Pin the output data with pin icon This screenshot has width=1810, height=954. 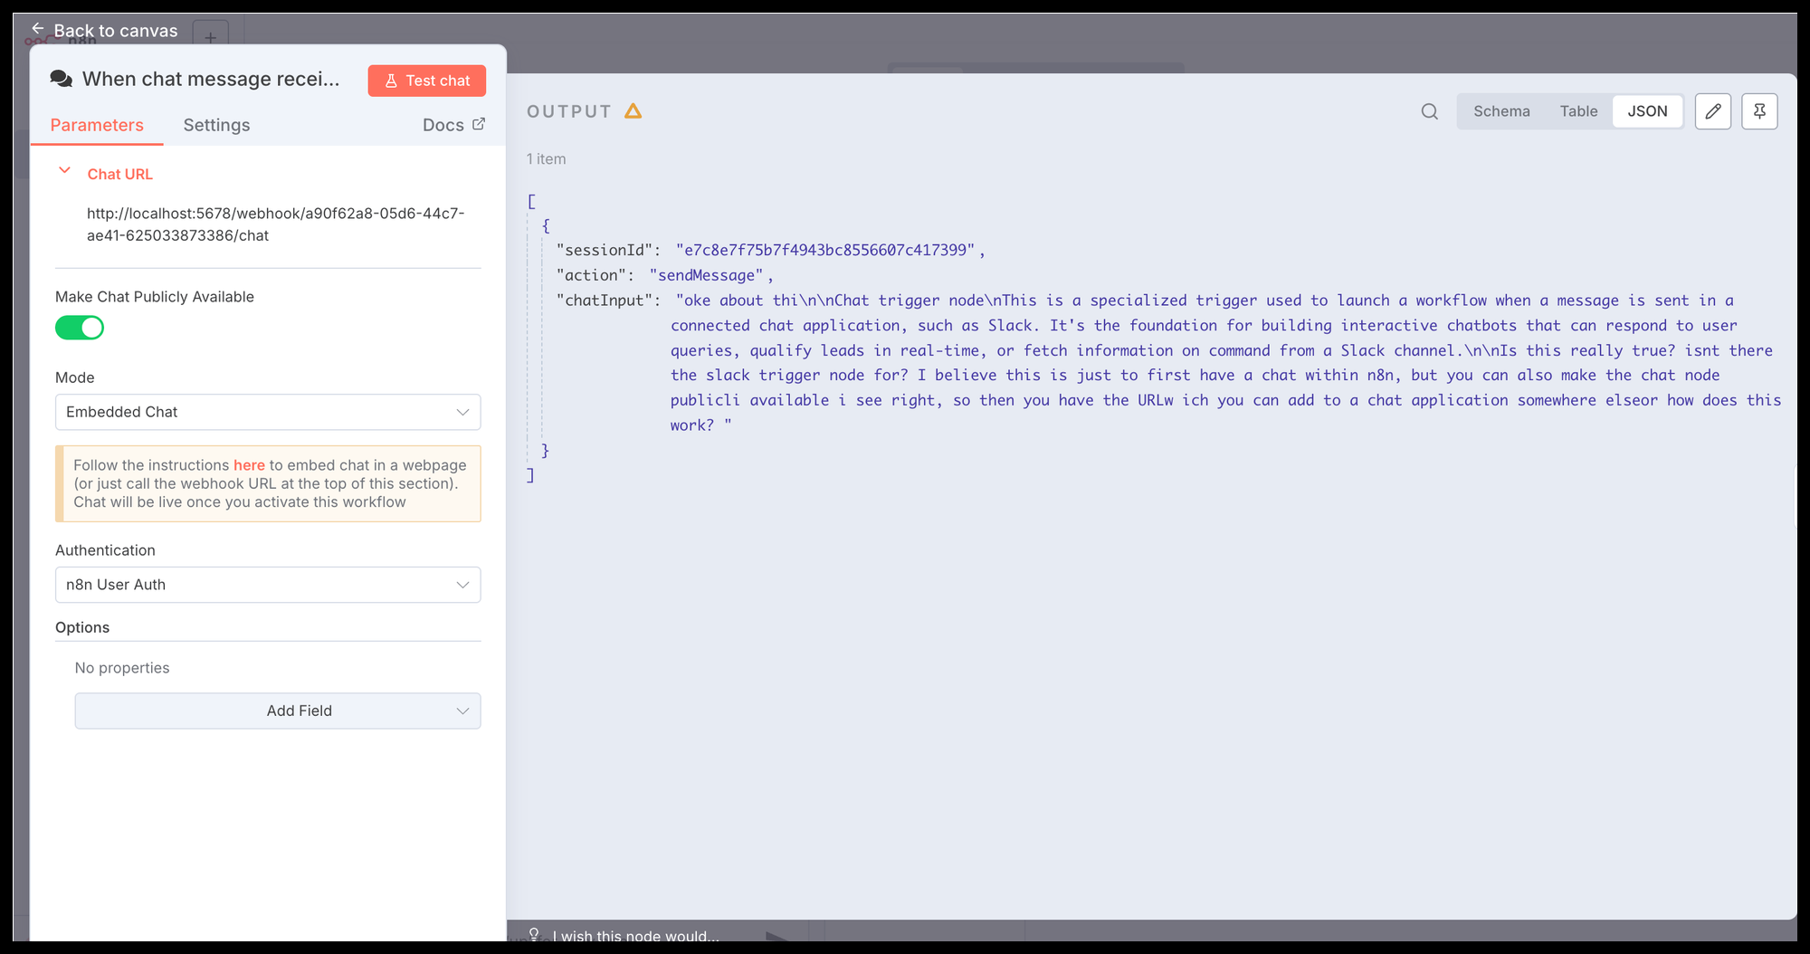tap(1759, 111)
